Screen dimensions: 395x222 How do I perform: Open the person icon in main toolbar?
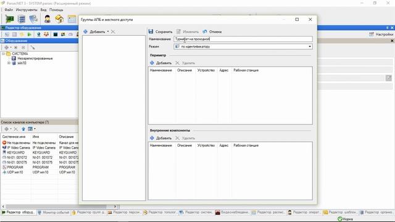[x=48, y=19]
